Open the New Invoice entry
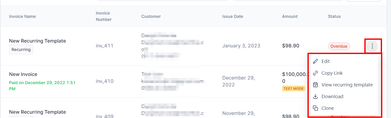This screenshot has height=118, width=391. (23, 74)
